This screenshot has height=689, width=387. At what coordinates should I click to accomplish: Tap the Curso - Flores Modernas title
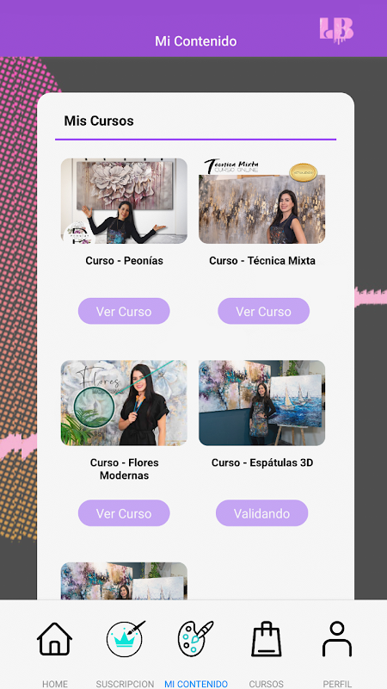click(x=124, y=469)
